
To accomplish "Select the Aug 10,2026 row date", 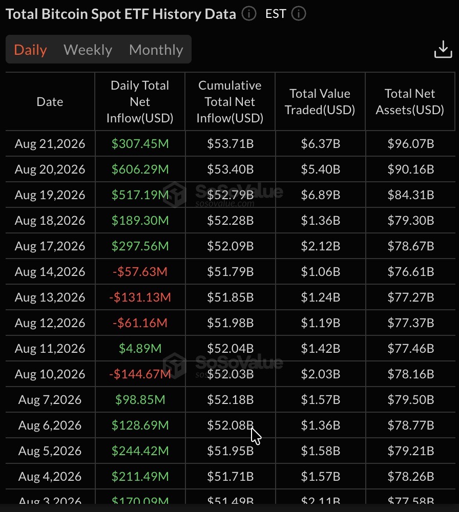I will (x=50, y=374).
